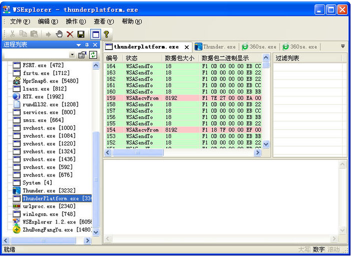Click the hand (stop capture) toolbar icon

(x=59, y=34)
